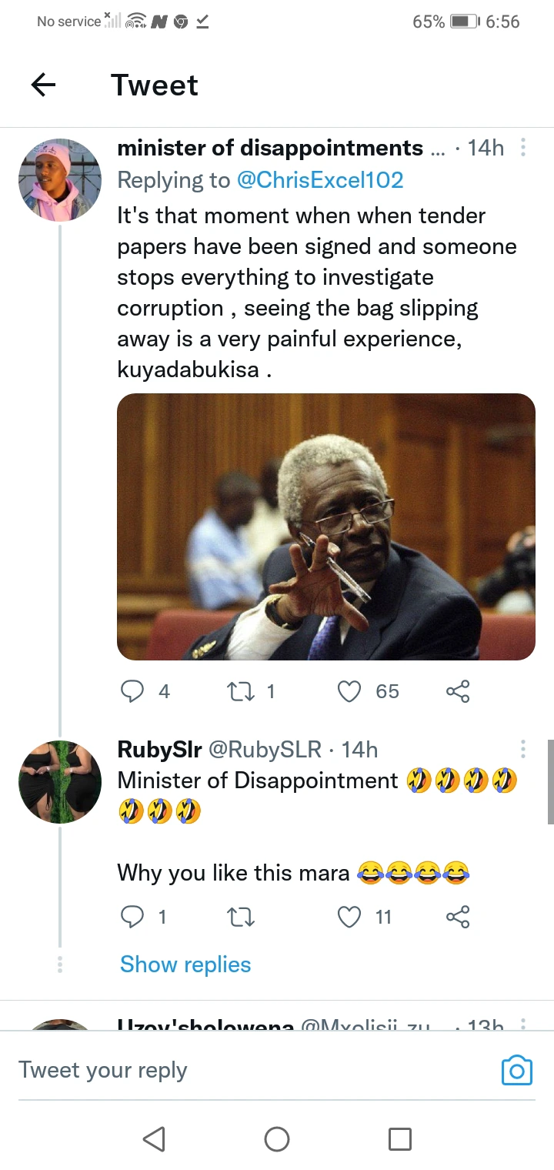View the attached courtroom photo
Viewport: 554px width, 1170px height.
326,527
